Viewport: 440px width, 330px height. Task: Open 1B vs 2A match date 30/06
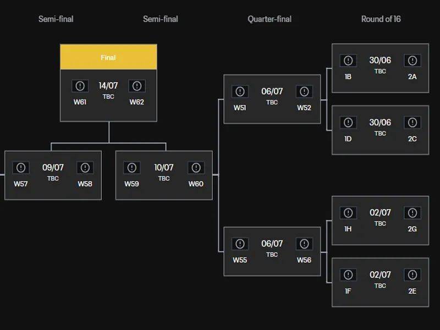coord(380,60)
